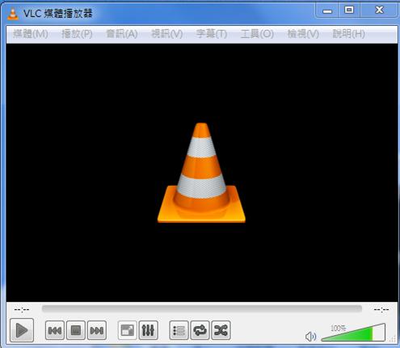Mute audio via the speaker icon

point(311,337)
